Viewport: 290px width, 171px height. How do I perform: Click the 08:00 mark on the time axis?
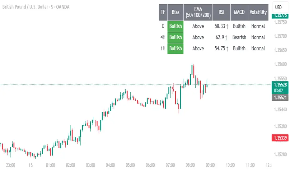coord(190,165)
